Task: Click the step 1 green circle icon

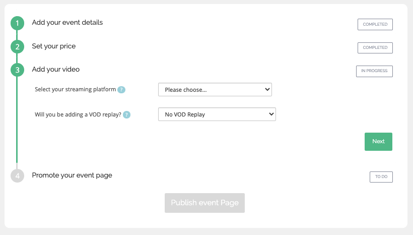Action: coord(18,23)
